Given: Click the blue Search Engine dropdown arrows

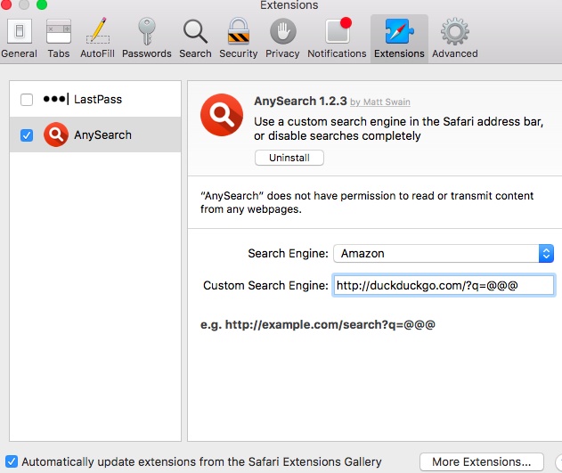Looking at the screenshot, I should 546,253.
